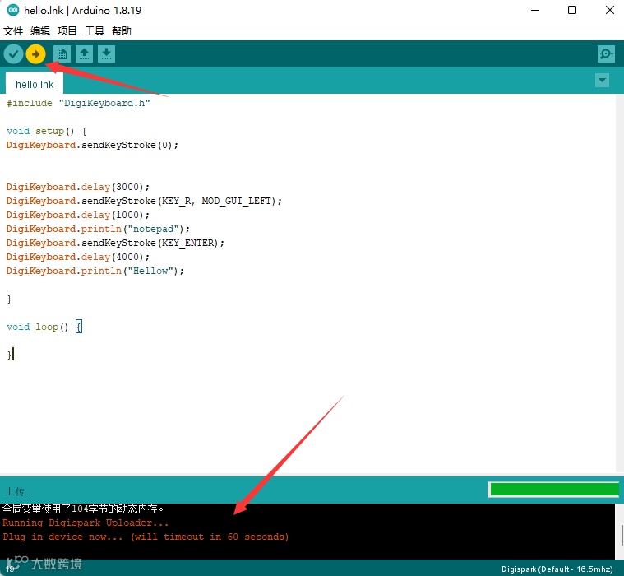Save the sketch with the Save icon
Image resolution: width=624 pixels, height=576 pixels.
[106, 53]
